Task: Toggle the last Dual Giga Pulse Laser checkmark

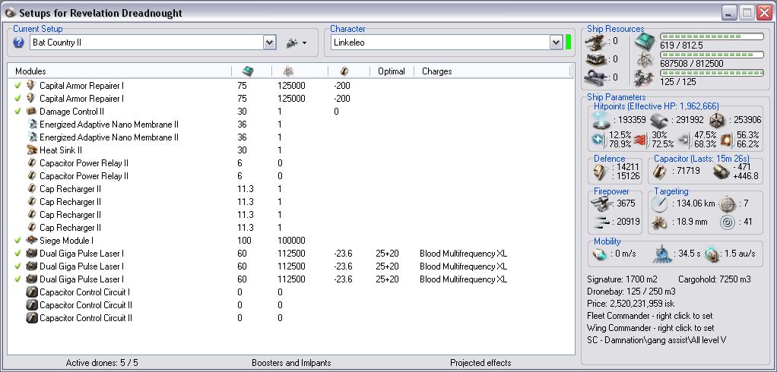Action: (18, 279)
